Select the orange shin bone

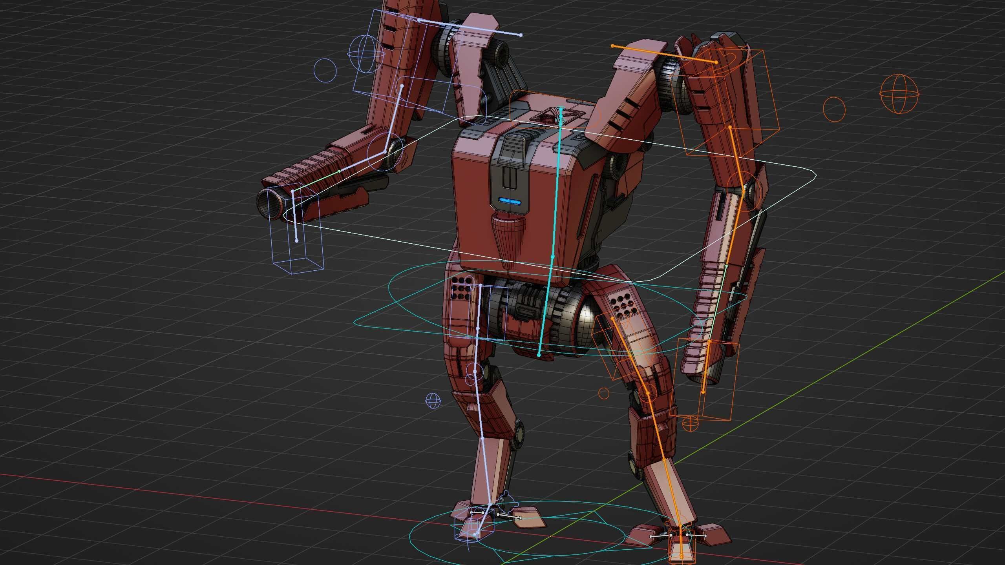click(664, 459)
